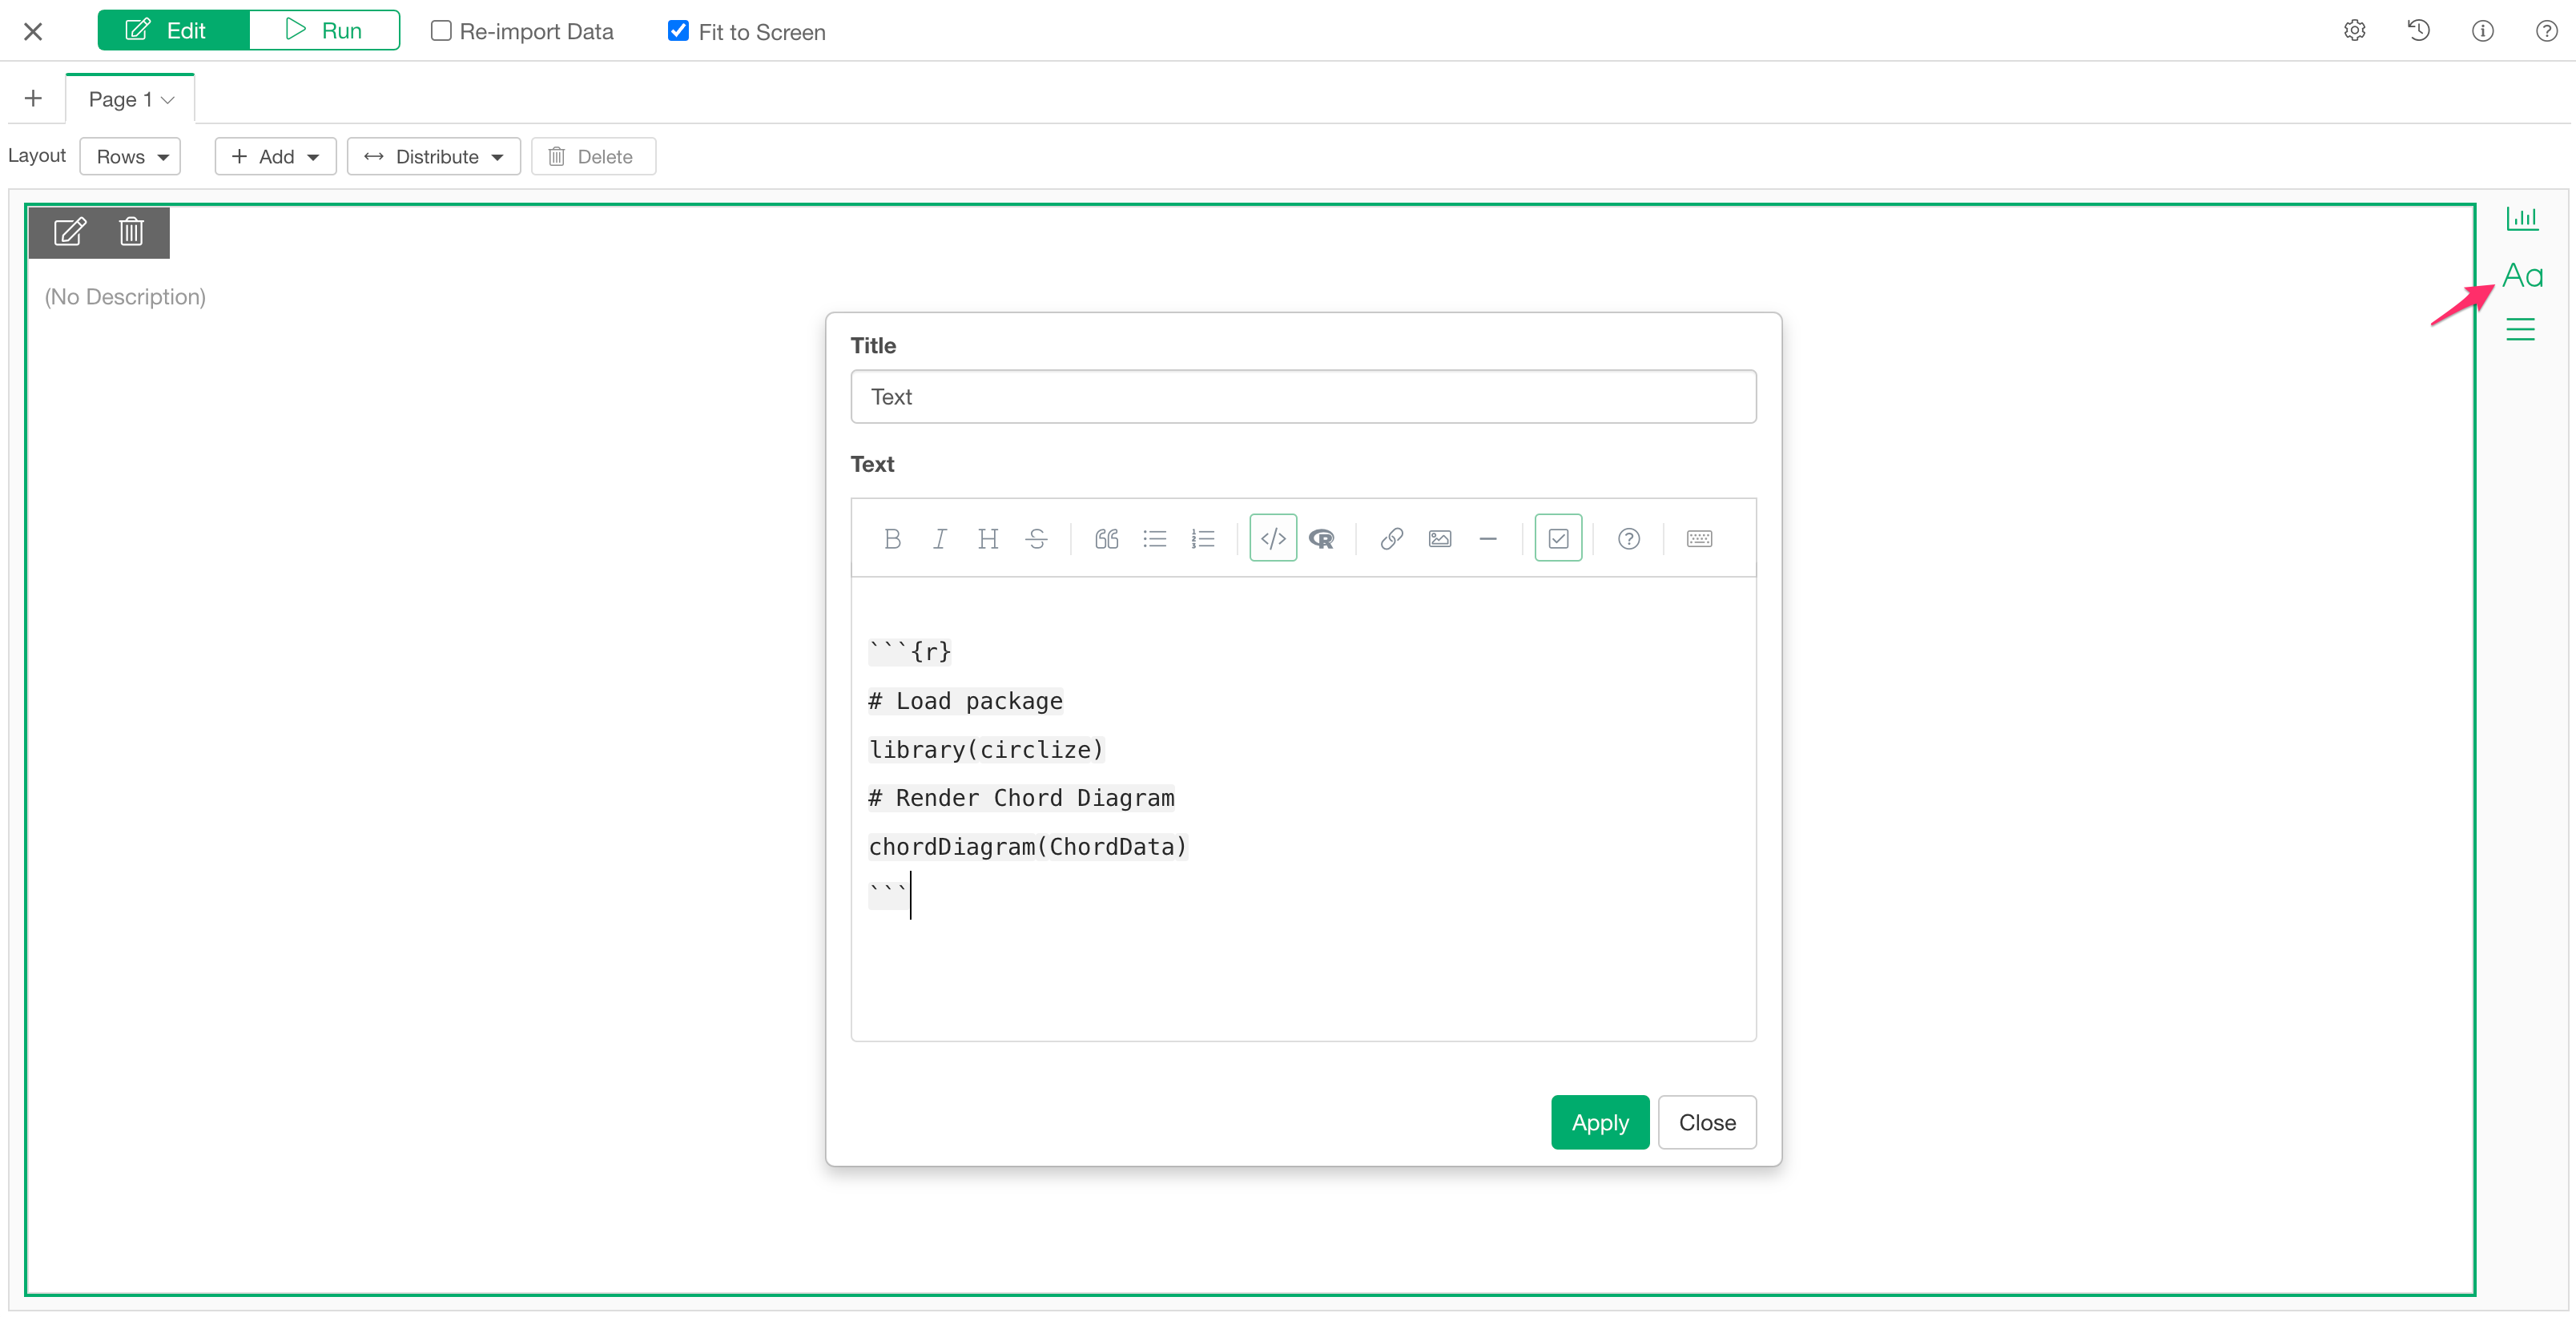2576x1317 pixels.
Task: Insert a bulleted list
Action: 1155,539
